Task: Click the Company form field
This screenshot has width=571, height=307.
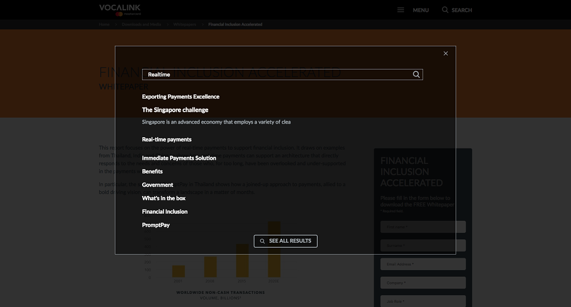Action: tap(423, 283)
